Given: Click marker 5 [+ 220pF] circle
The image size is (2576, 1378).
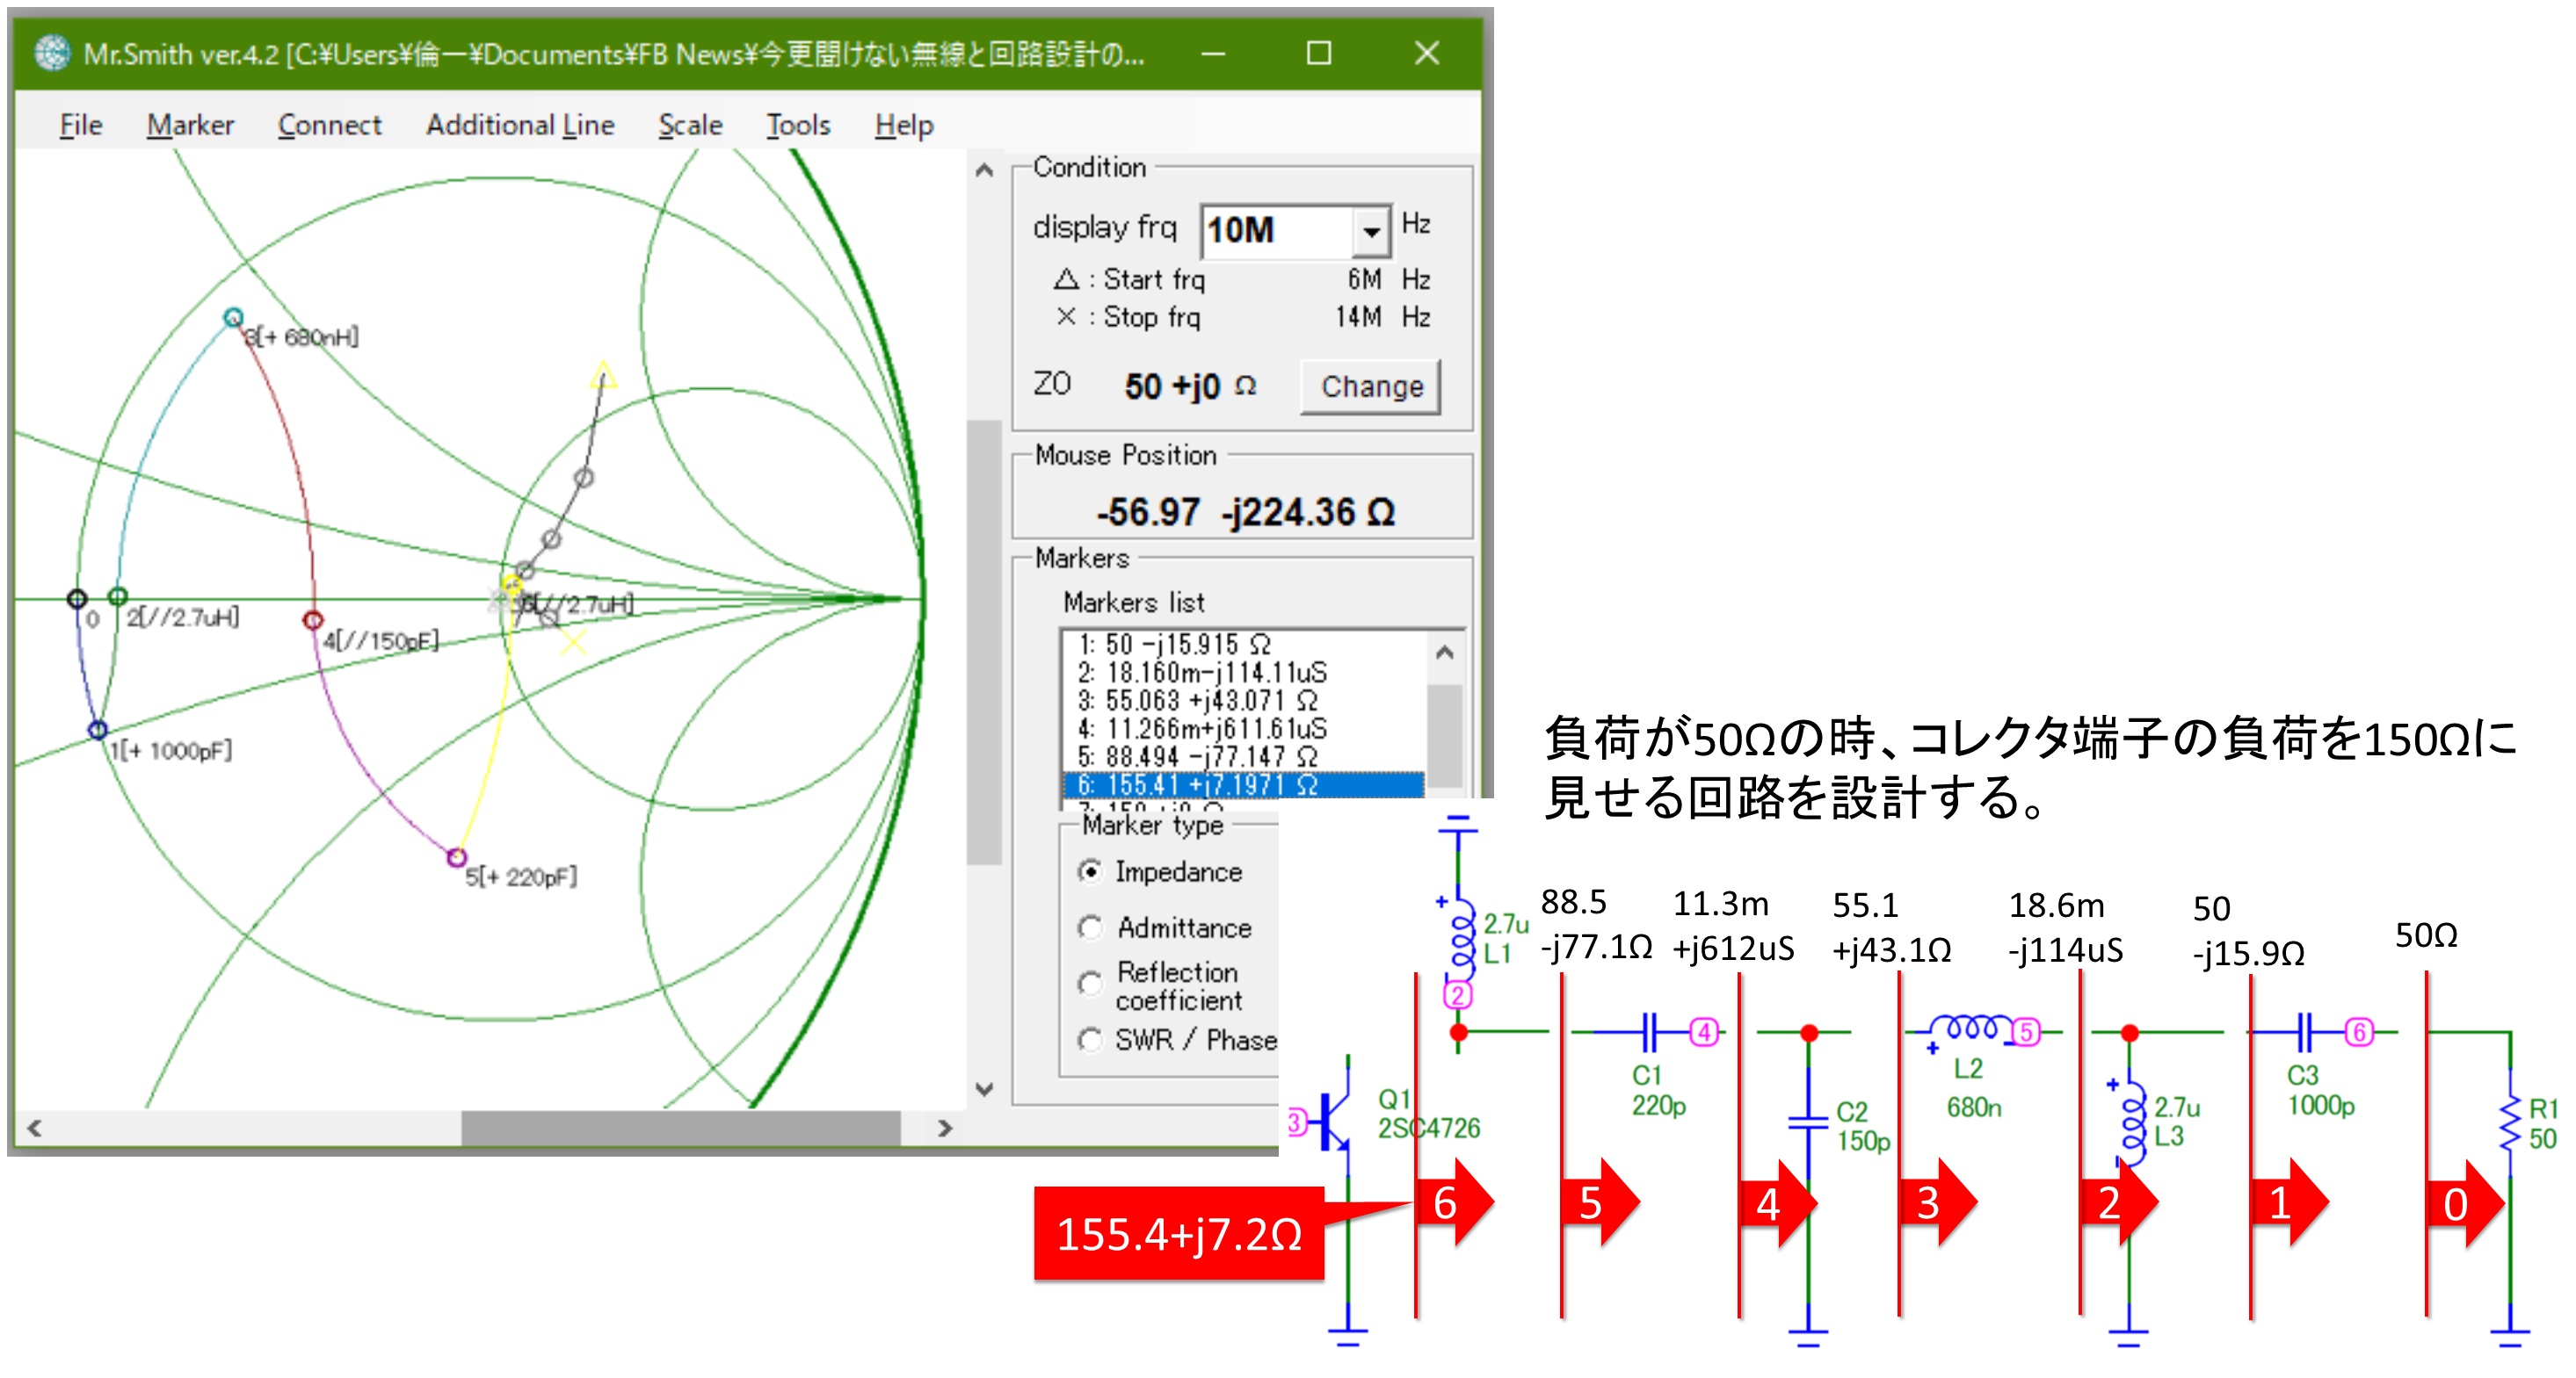Looking at the screenshot, I should click(x=457, y=857).
